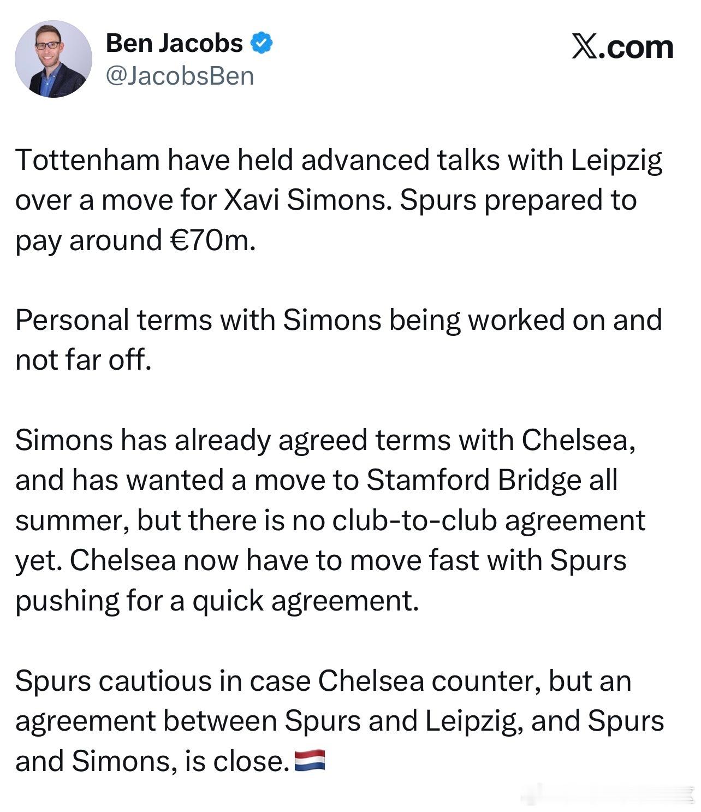Click 'Chelsea now have to move fast' text

(x=306, y=560)
